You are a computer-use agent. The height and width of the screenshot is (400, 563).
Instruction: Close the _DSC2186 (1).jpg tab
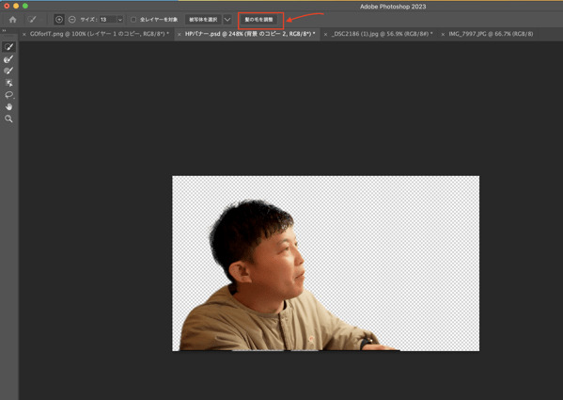pos(325,34)
